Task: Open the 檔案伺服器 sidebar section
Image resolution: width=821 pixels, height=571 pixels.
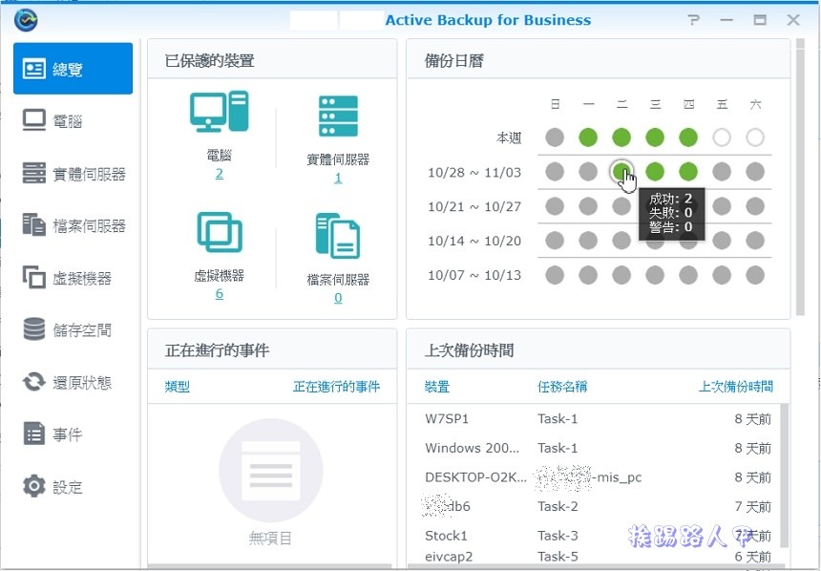Action: (x=73, y=225)
